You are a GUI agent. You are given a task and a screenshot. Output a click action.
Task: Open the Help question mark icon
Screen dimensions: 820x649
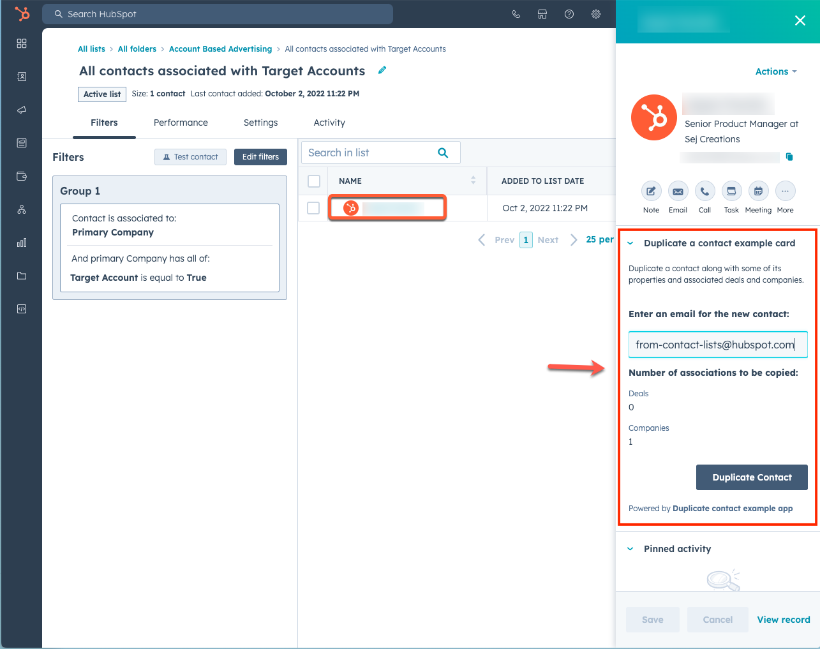(x=569, y=14)
